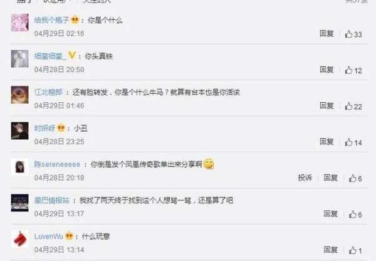
Task: Reply to LuvenWu's 什么玩意 comment
Action: (330, 250)
